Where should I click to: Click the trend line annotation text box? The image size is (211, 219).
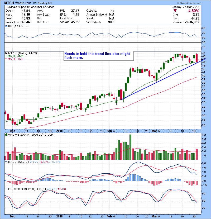99,56
